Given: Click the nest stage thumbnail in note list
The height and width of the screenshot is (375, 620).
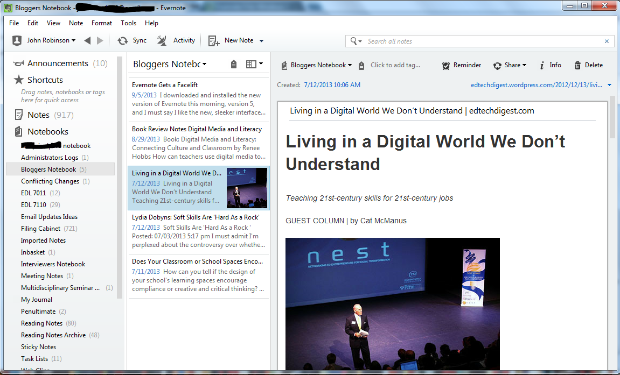Looking at the screenshot, I should click(x=247, y=188).
